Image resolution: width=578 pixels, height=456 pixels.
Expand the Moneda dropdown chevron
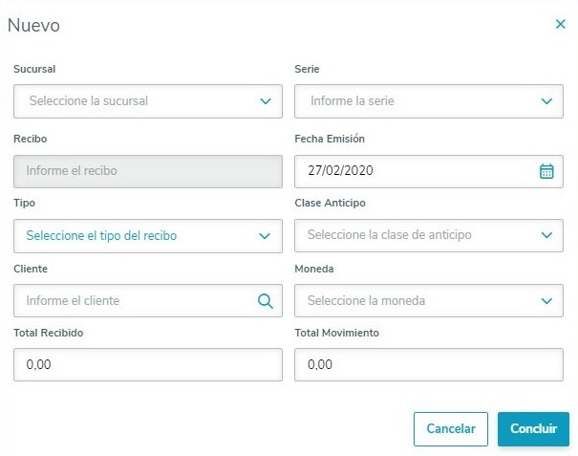tap(546, 301)
